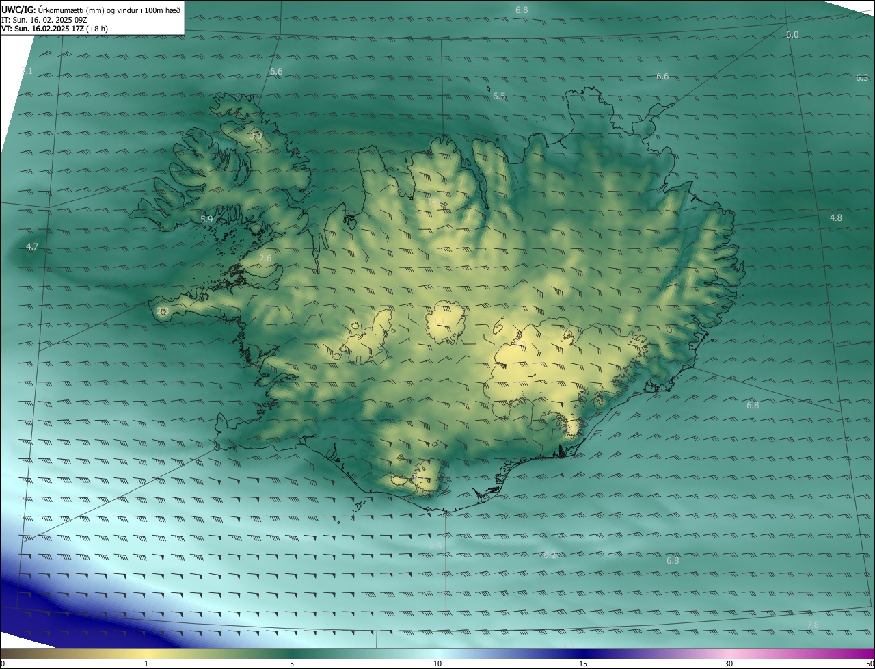The image size is (875, 669).
Task: Click the 6.3 value label
Action: (862, 78)
